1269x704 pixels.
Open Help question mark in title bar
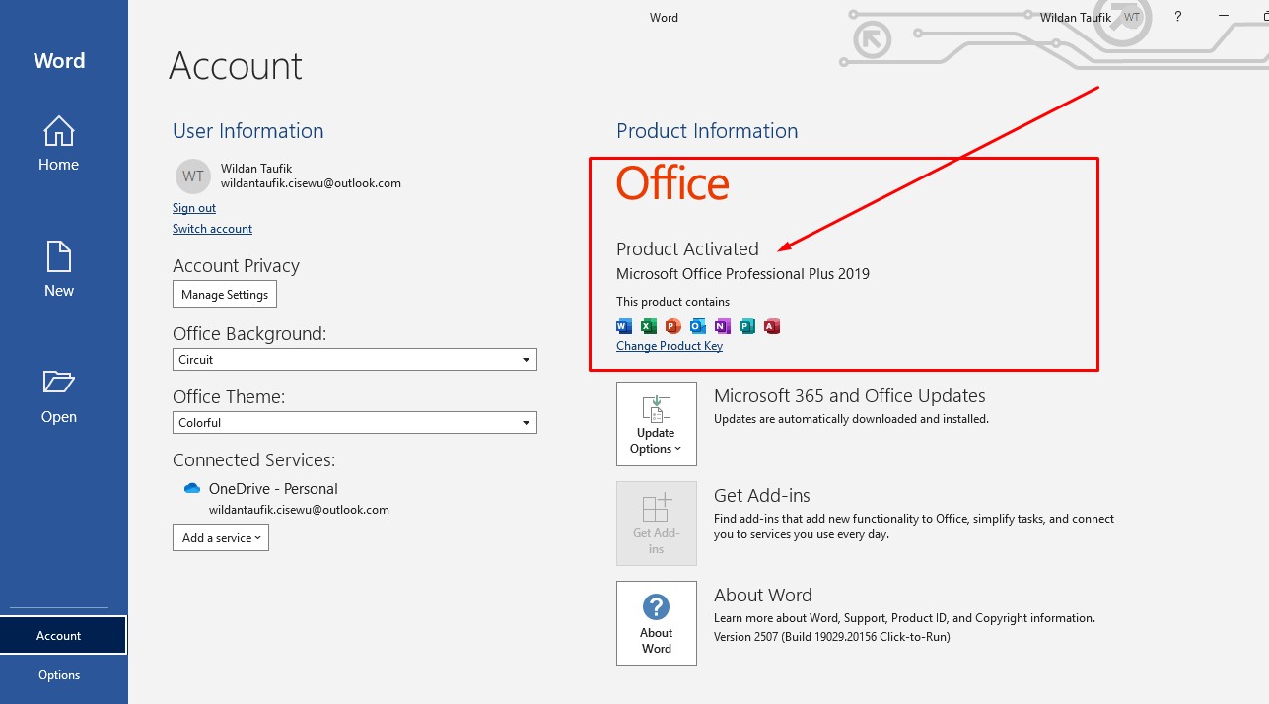point(1178,17)
